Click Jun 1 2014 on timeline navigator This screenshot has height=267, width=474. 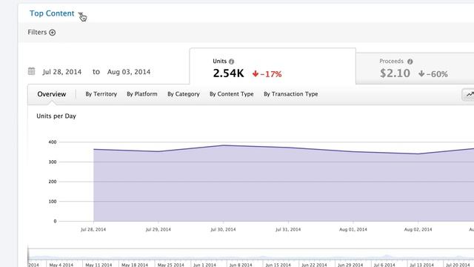204,265
